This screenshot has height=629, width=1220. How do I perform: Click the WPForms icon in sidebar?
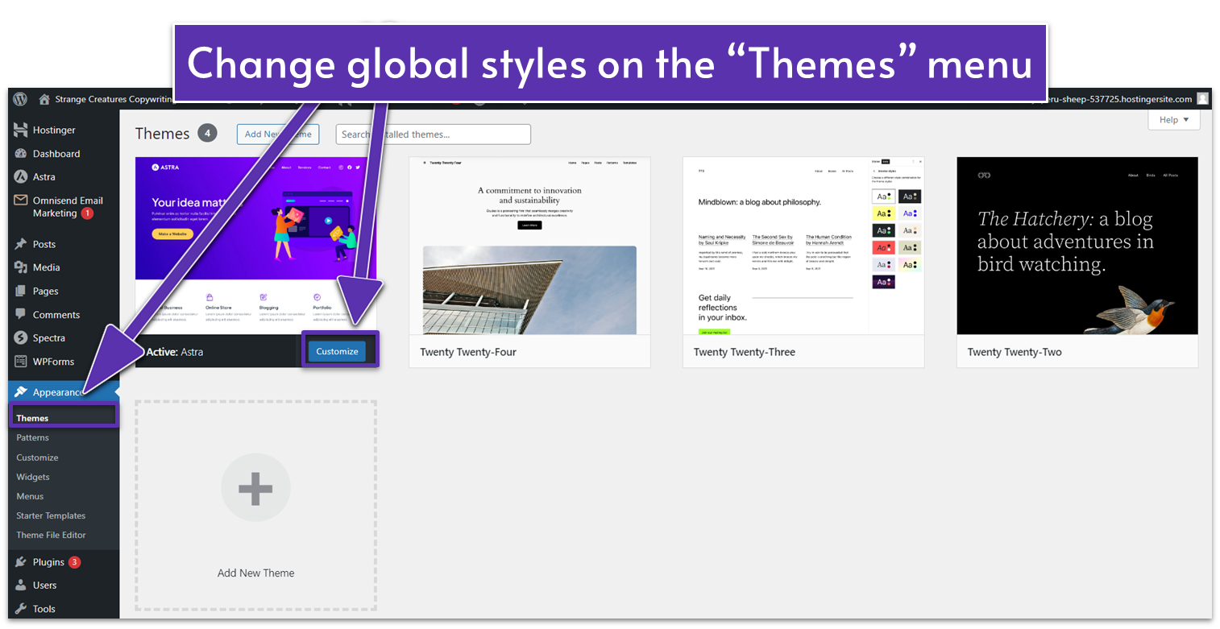tap(21, 361)
